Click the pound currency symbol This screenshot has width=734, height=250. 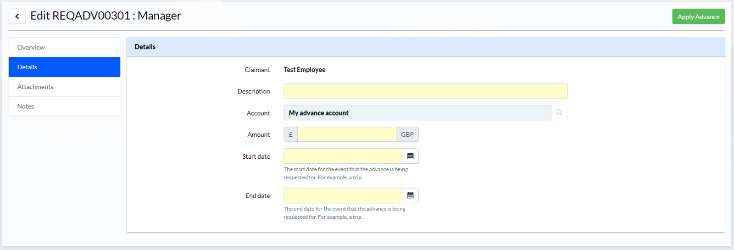pyautogui.click(x=290, y=134)
